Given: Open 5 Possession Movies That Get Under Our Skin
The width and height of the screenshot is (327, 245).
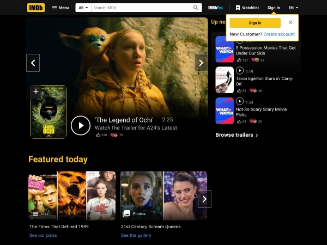Looking at the screenshot, I should [x=266, y=51].
